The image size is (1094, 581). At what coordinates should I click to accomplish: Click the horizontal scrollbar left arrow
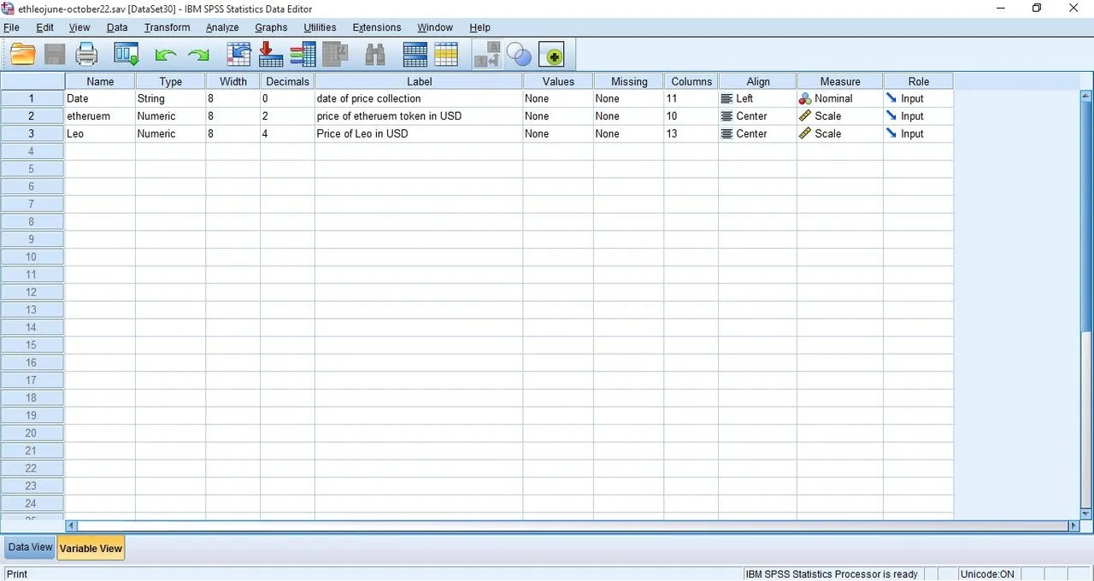71,526
